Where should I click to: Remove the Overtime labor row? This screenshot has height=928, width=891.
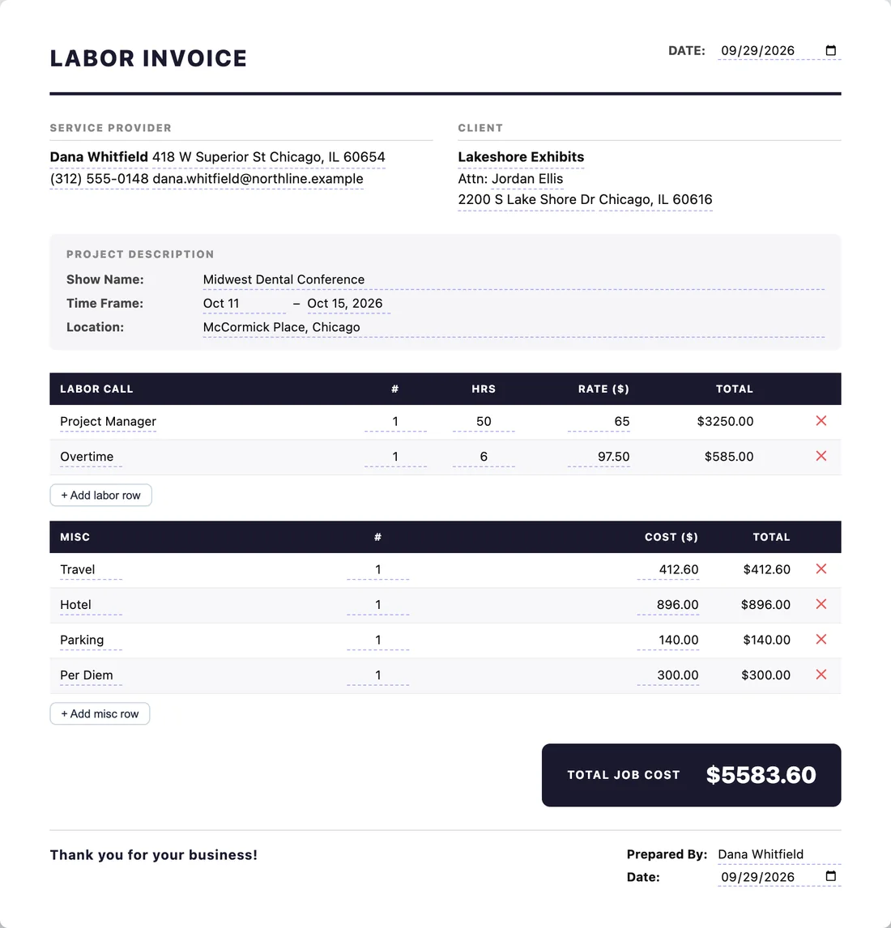(x=821, y=456)
